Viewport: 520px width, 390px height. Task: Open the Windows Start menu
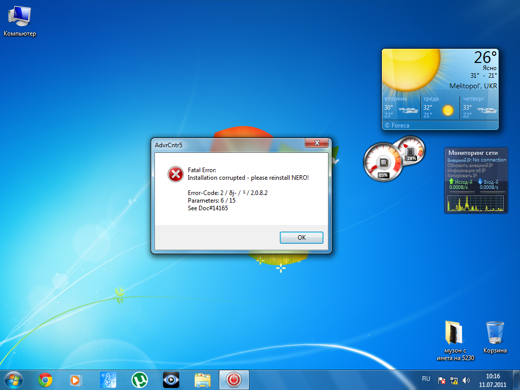tap(14, 380)
